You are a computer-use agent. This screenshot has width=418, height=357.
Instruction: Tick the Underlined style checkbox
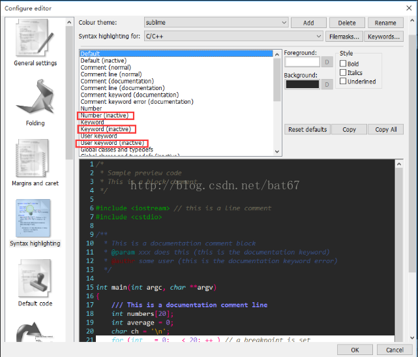(x=343, y=81)
